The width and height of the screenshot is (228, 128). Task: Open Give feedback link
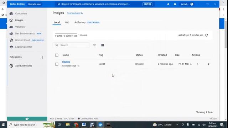click(74, 13)
